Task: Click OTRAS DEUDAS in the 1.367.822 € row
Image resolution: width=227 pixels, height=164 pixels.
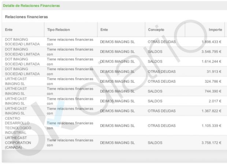Action: point(161,111)
